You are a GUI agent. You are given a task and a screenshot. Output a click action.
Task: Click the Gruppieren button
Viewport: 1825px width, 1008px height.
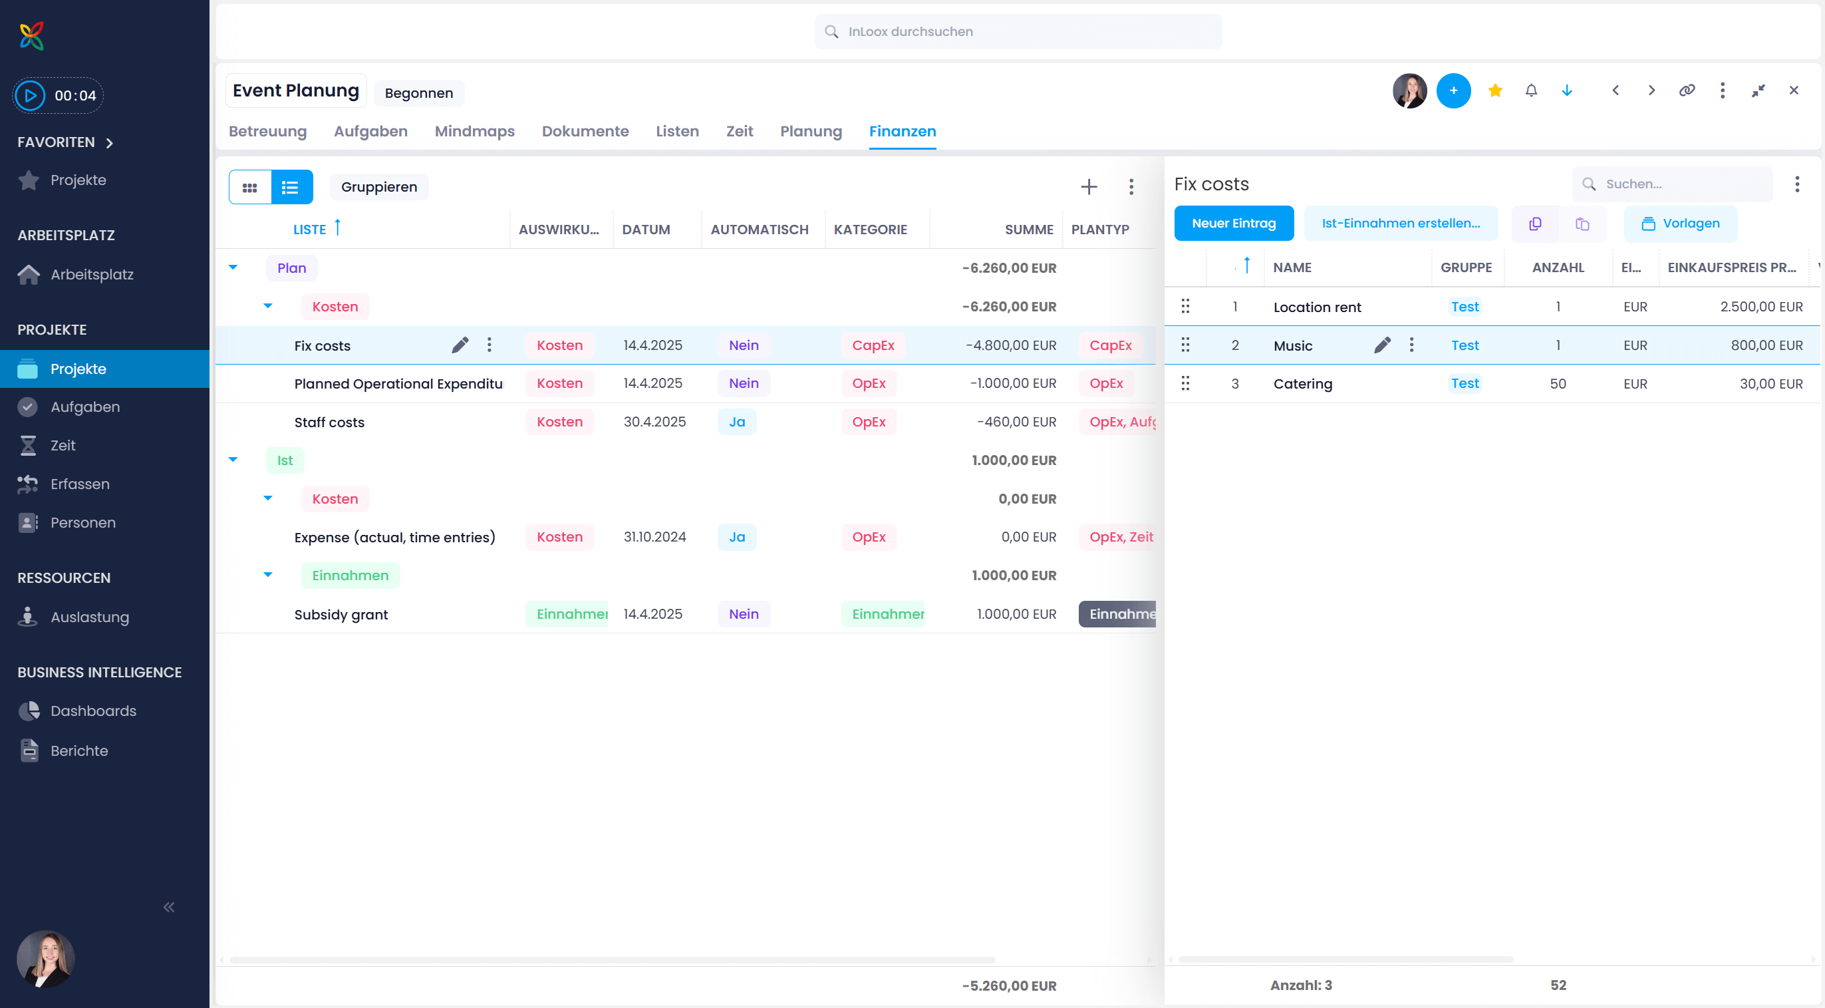tap(379, 187)
